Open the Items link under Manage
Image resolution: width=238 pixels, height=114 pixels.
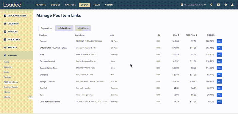pos(6,62)
